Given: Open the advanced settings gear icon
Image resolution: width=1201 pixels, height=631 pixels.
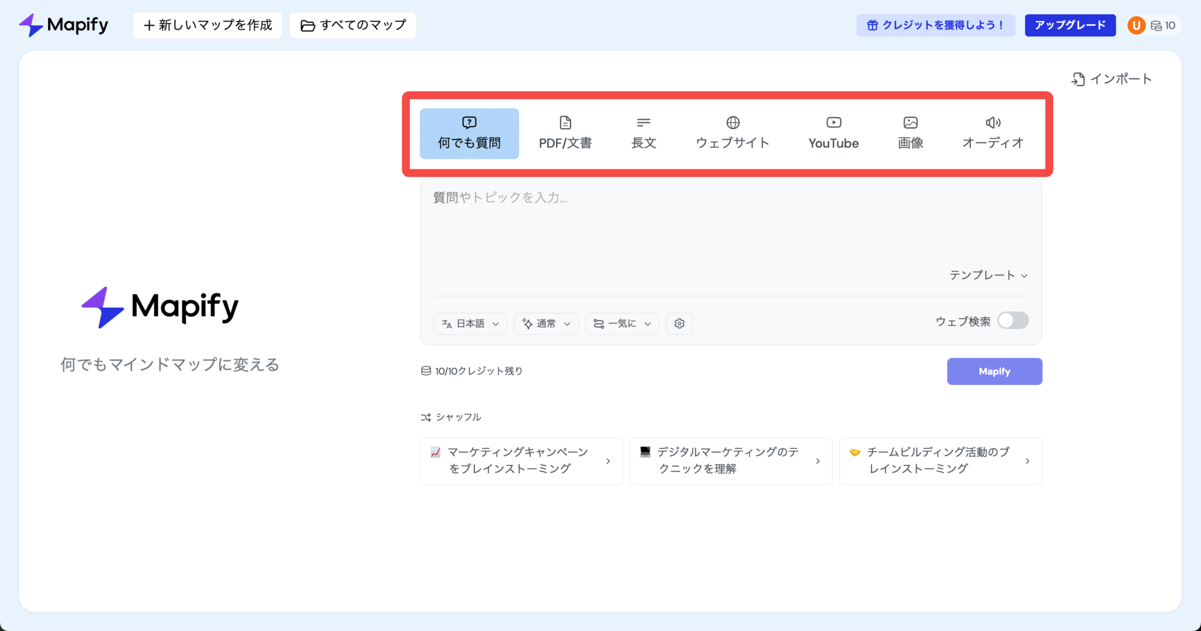Looking at the screenshot, I should pyautogui.click(x=679, y=323).
